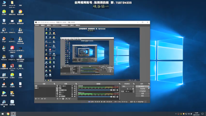Click the 麦克风/Aux volume slider
The image size is (206, 116).
click(95, 97)
